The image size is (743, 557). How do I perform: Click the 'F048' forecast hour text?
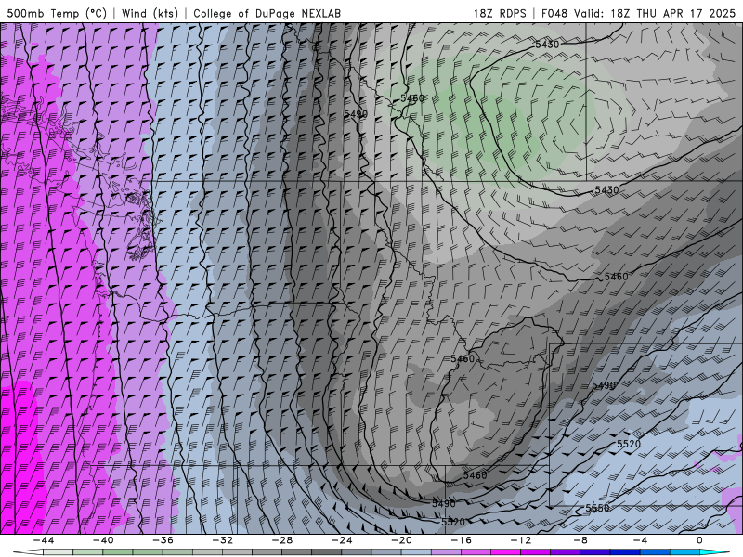click(554, 13)
